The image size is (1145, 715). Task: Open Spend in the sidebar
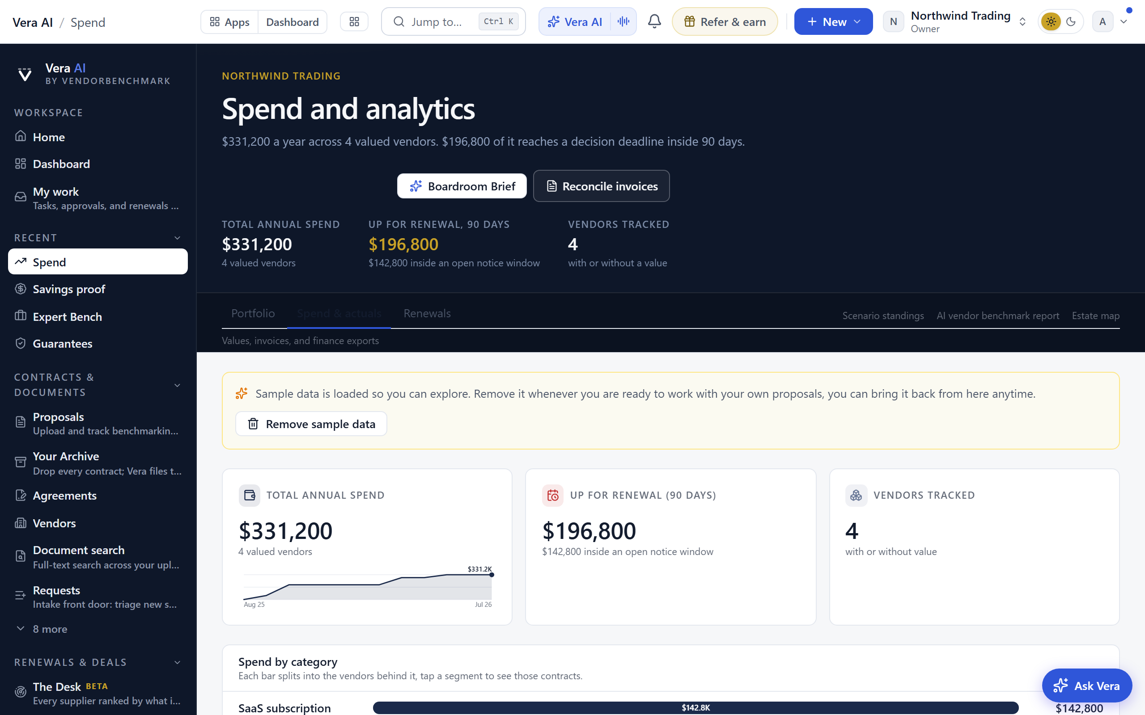coord(98,261)
